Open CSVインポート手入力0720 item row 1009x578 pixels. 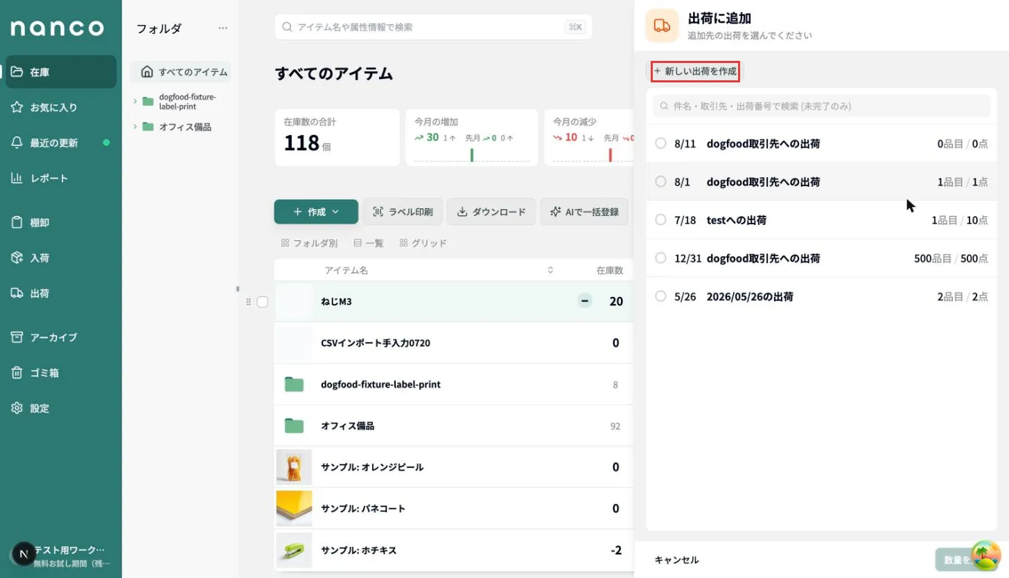point(454,343)
